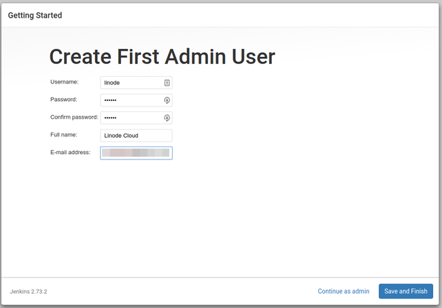Click the Confirm password: label
The image size is (442, 308).
[74, 117]
